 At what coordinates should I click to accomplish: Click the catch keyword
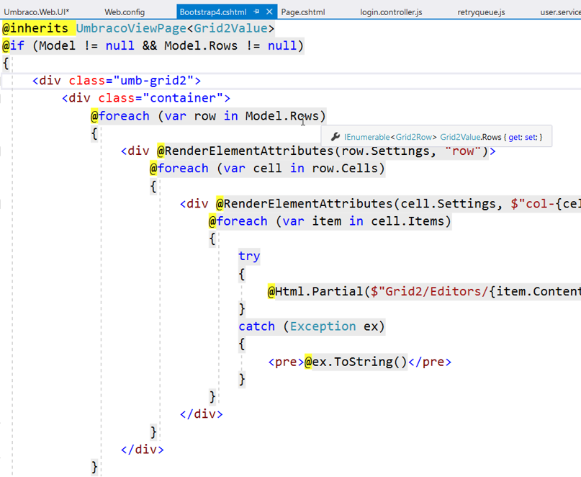point(256,326)
